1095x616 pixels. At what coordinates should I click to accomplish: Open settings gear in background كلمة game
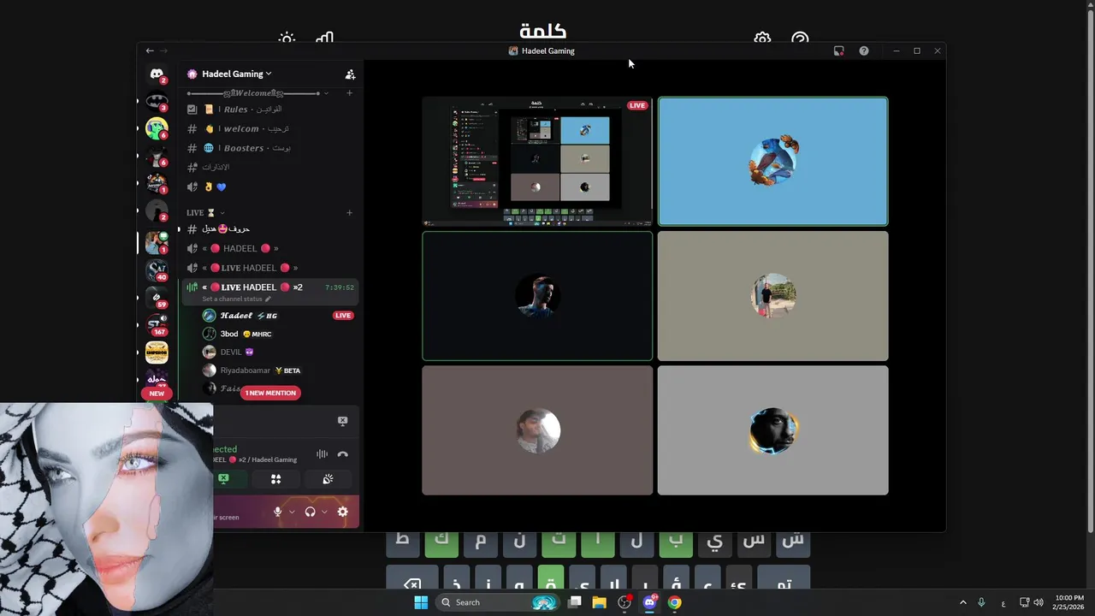tap(762, 38)
